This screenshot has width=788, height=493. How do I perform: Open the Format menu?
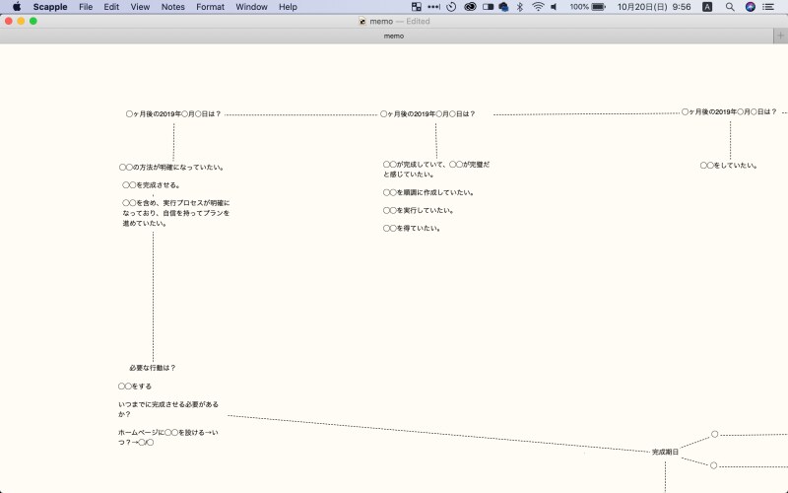click(x=210, y=7)
